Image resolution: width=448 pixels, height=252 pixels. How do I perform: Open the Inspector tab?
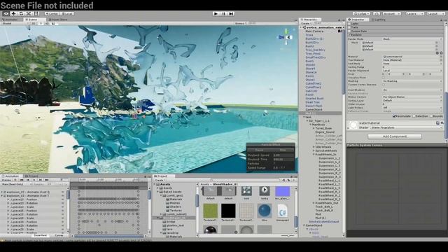click(357, 20)
